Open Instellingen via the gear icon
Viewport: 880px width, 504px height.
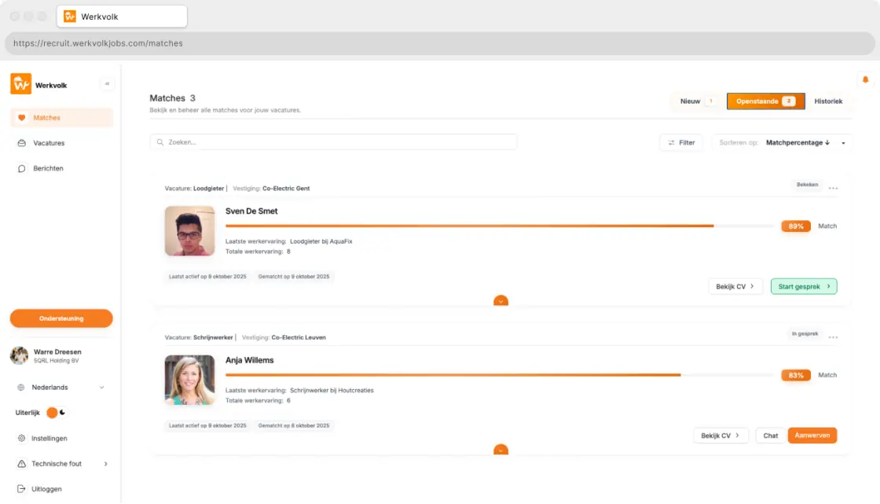(47, 438)
